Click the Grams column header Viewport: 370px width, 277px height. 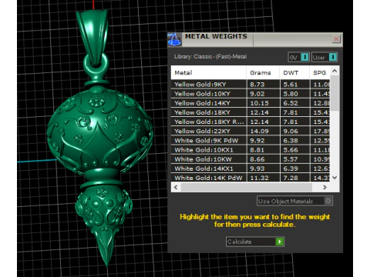pos(263,73)
